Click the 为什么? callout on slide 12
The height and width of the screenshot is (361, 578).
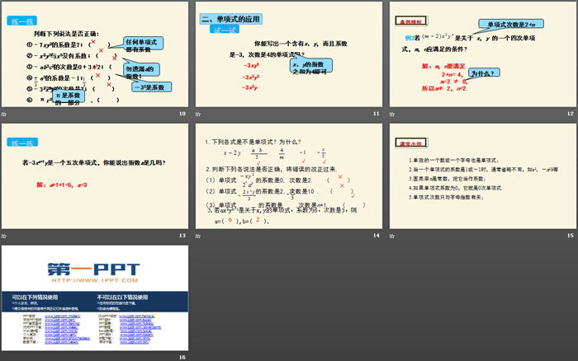485,74
